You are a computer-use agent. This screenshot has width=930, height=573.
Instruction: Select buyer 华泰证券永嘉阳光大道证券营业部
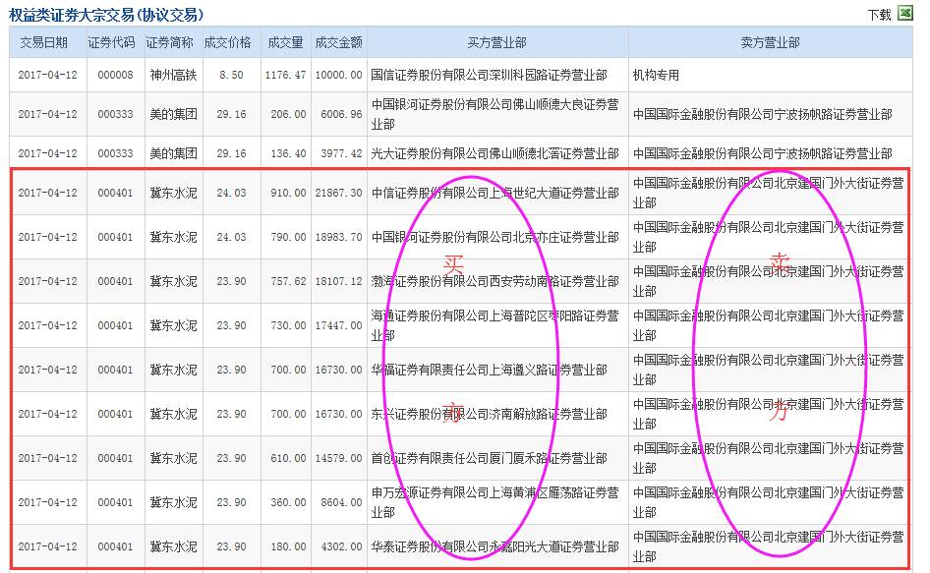[x=495, y=546]
